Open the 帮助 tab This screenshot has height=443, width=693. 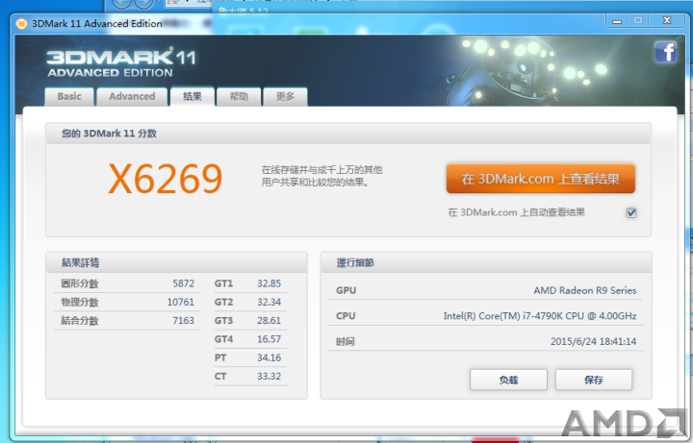tap(239, 97)
